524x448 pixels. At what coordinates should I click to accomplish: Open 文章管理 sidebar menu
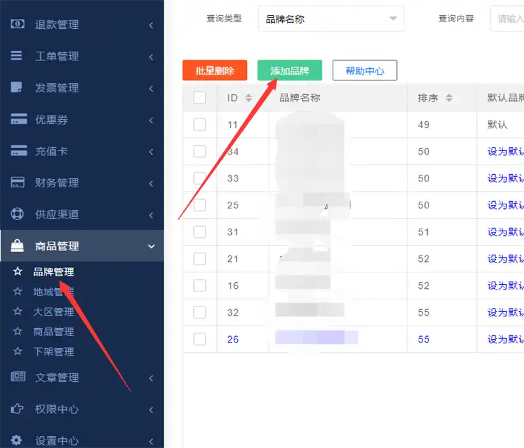(x=82, y=377)
